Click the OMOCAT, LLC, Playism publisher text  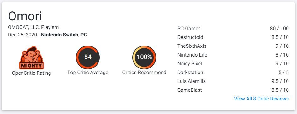pos(33,27)
